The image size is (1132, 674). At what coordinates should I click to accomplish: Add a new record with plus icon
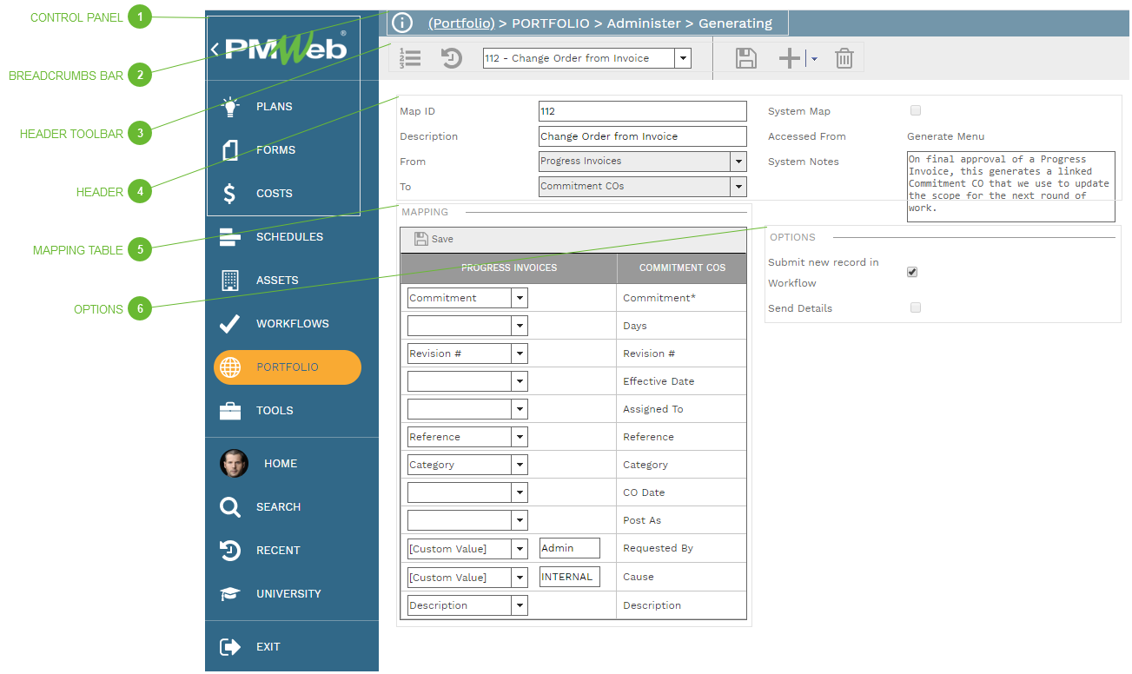coord(789,58)
